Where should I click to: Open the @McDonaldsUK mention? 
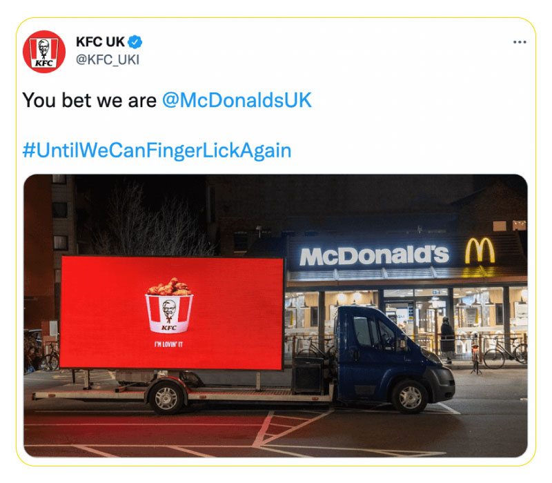[x=237, y=100]
